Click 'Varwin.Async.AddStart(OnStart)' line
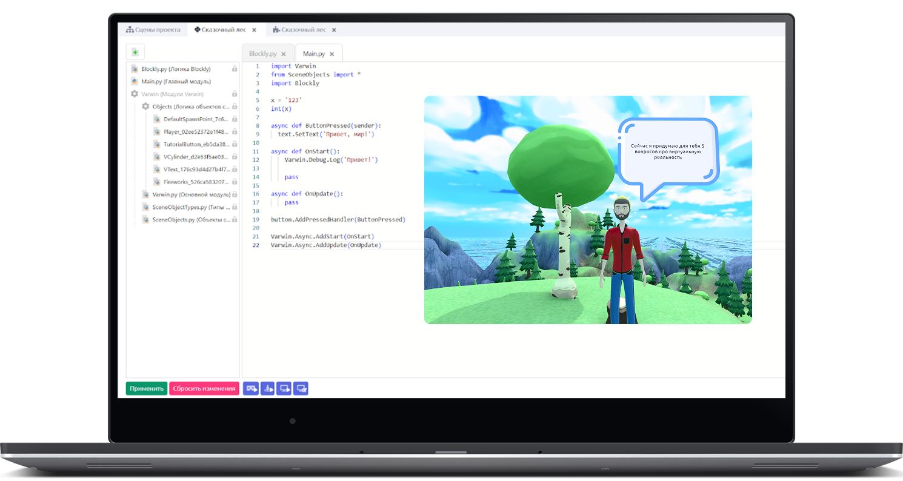 click(322, 236)
